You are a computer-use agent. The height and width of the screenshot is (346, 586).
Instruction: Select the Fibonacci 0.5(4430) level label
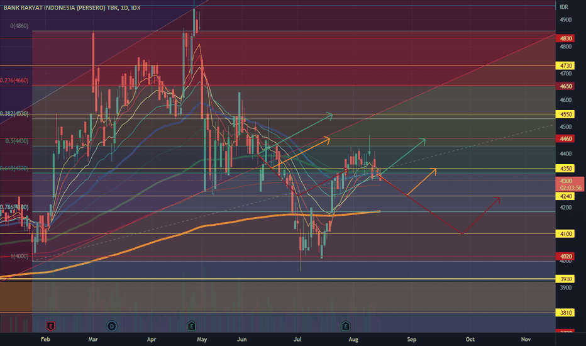click(x=17, y=141)
